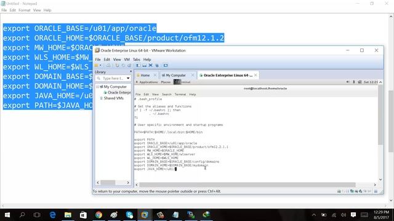Click Library panel scroll left arrow
The width and height of the screenshot is (394, 221).
coord(98,183)
